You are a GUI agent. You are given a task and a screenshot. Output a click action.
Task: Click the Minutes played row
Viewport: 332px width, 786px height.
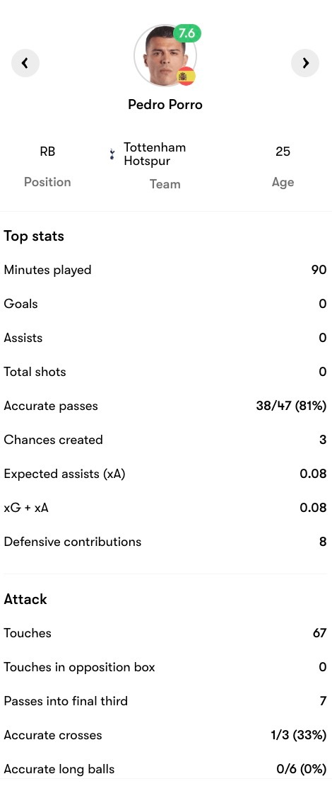pos(165,270)
